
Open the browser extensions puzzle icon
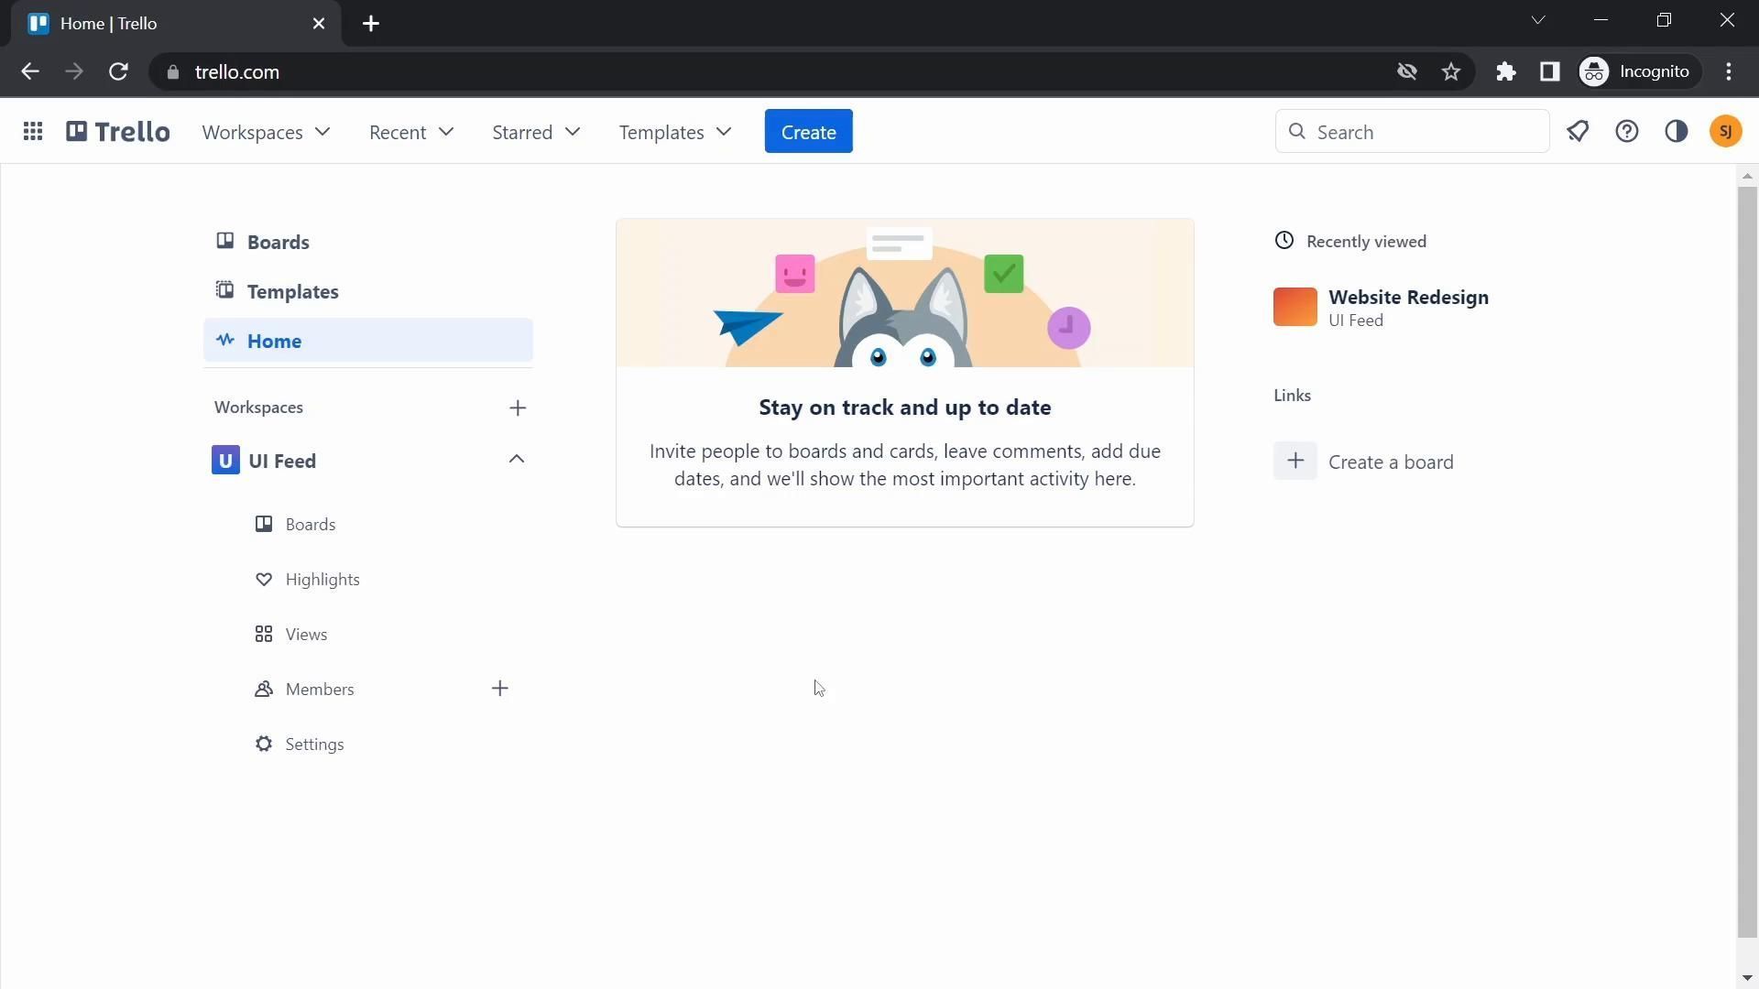coord(1506,72)
